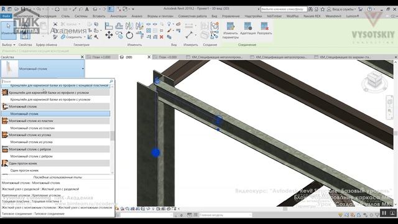Click the Разорвать connection tool
The width and height of the screenshot is (398, 224).
(x=264, y=29)
